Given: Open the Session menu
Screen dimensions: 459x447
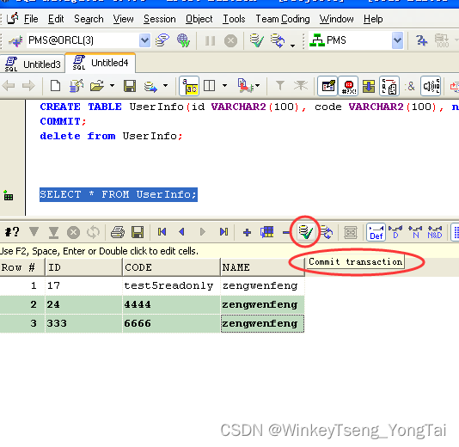Looking at the screenshot, I should (x=160, y=19).
